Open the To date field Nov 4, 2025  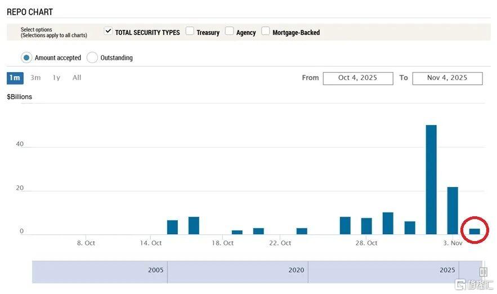tap(447, 78)
